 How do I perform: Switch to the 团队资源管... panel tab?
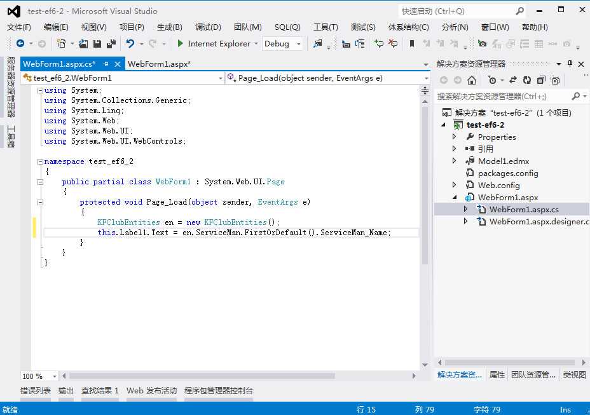click(x=533, y=375)
